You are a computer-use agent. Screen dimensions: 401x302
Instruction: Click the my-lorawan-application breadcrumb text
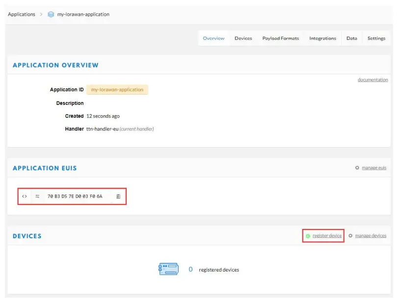click(83, 14)
